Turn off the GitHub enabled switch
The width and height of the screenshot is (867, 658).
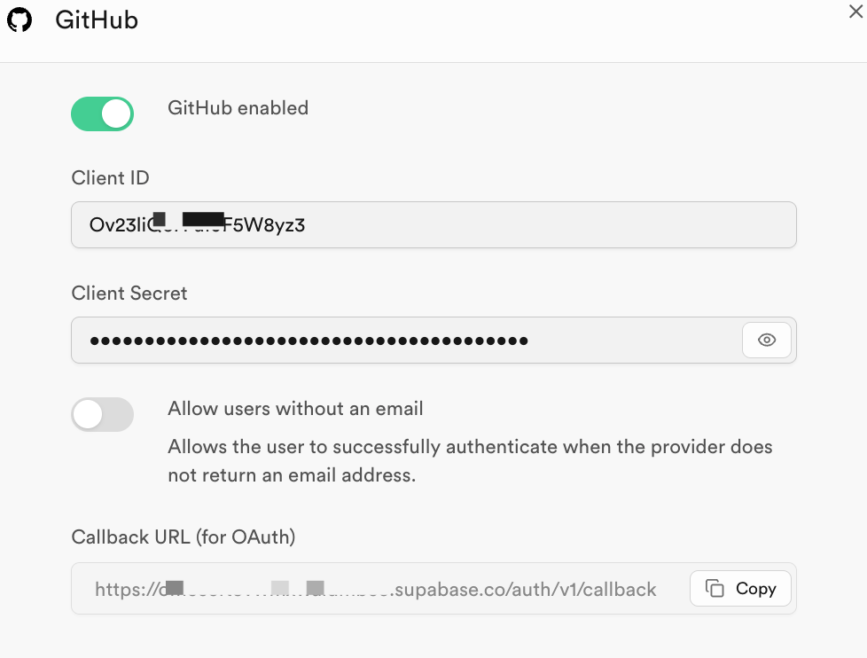102,114
